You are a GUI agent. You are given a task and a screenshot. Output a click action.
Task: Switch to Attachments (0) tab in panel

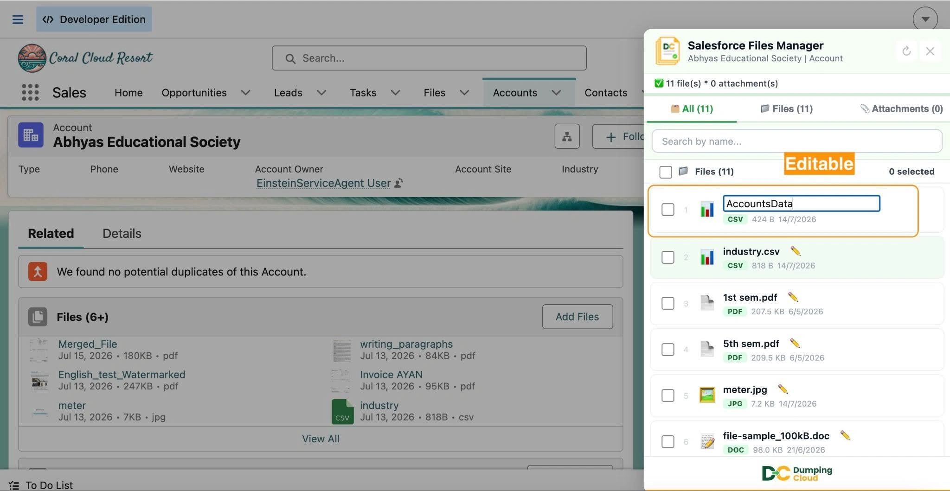click(x=901, y=108)
